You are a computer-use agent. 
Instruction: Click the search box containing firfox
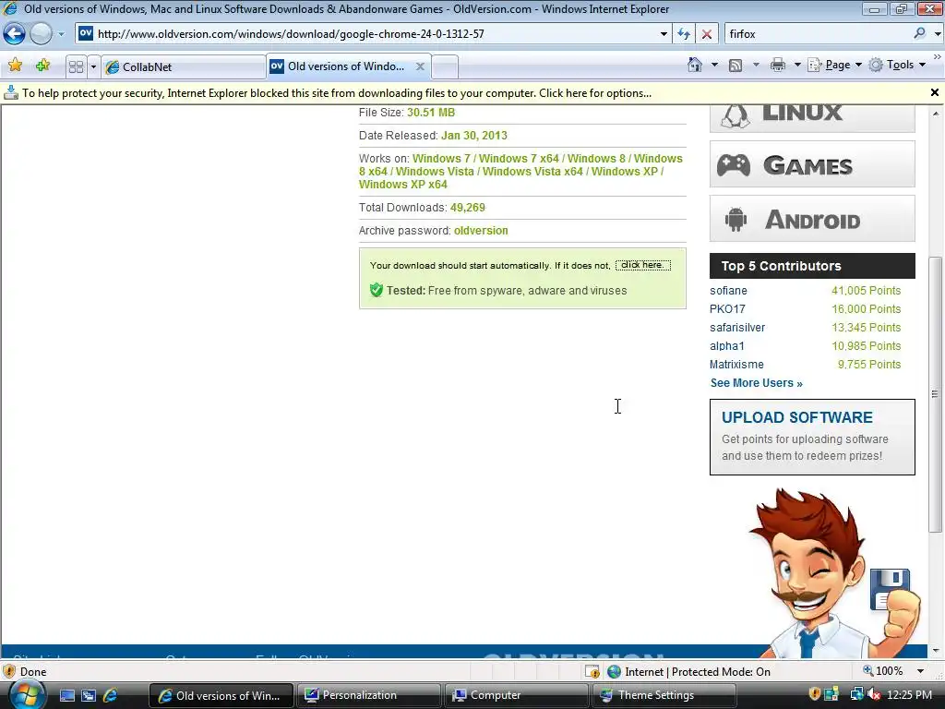coord(819,34)
